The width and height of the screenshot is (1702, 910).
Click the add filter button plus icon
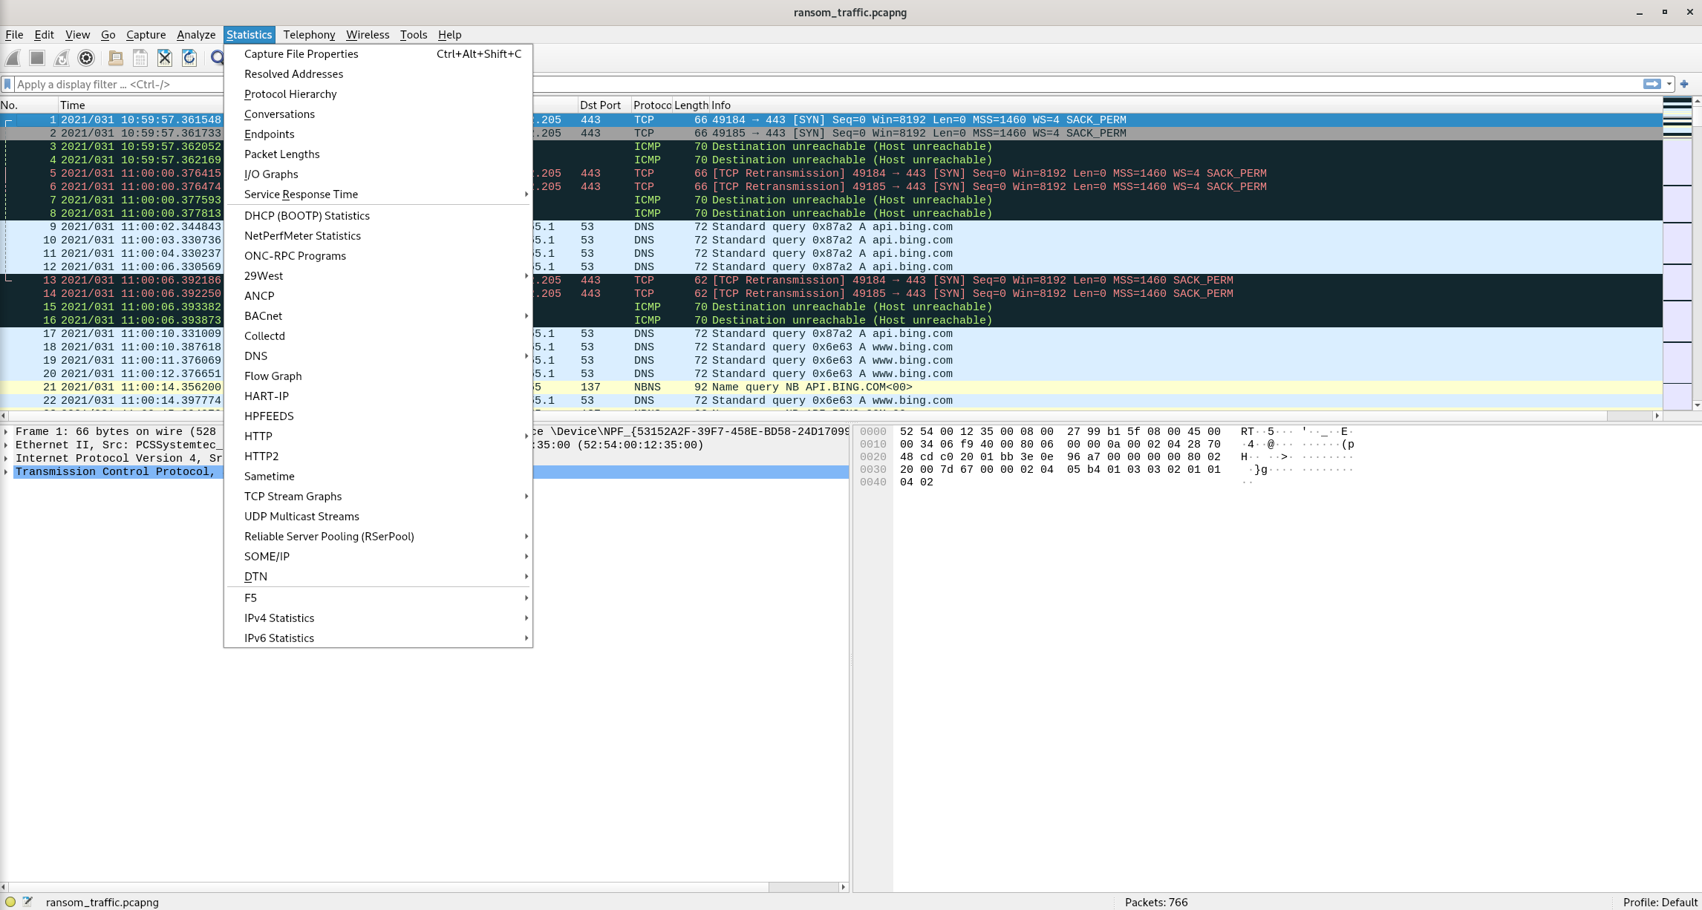(x=1684, y=84)
